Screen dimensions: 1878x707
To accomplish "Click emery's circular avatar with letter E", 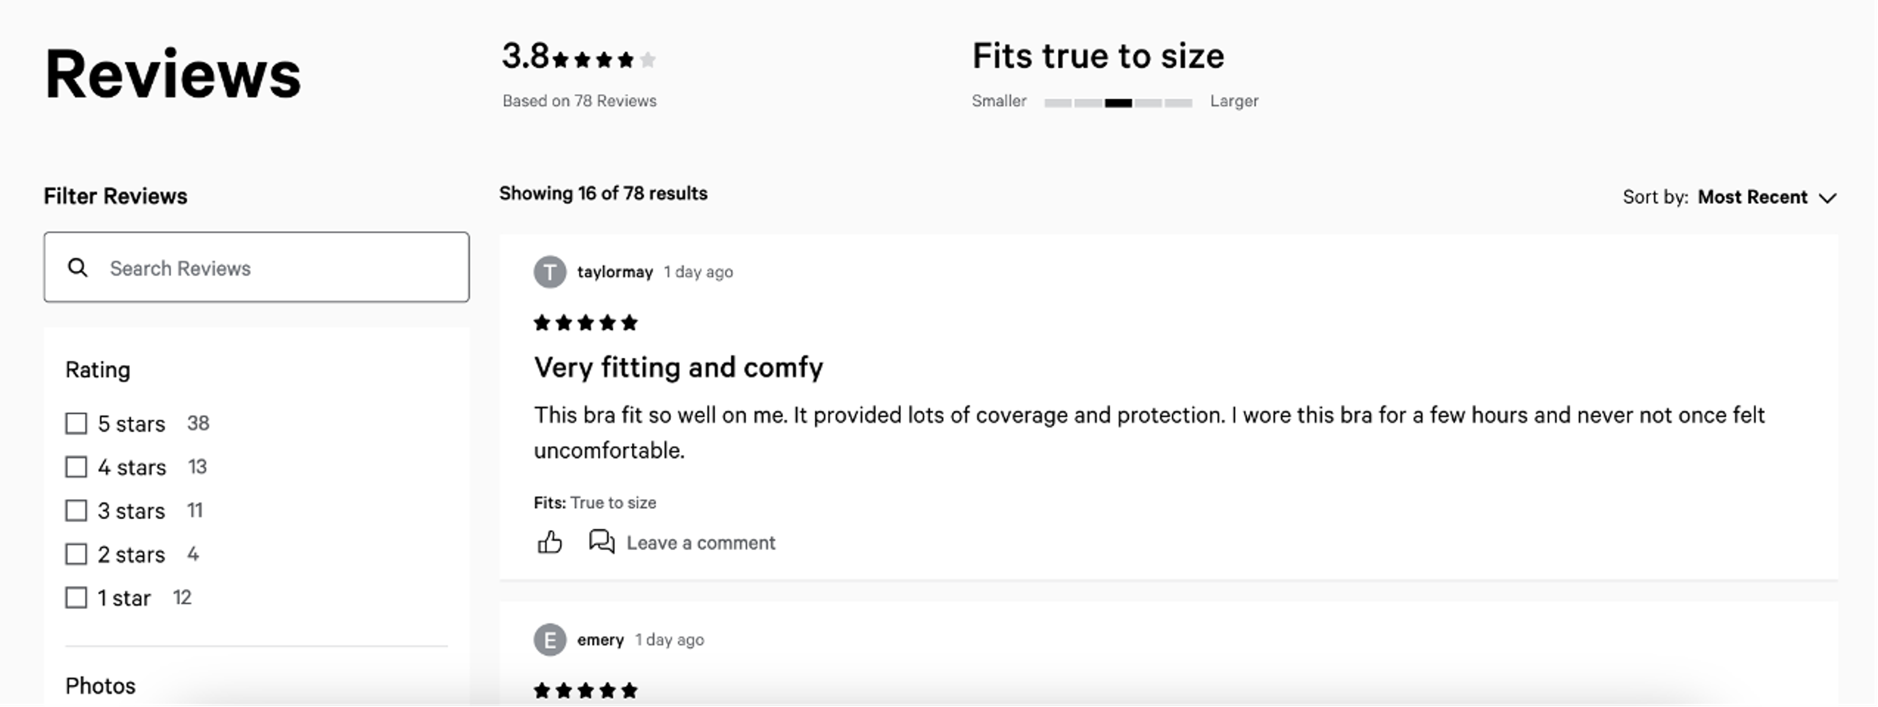I will (550, 639).
